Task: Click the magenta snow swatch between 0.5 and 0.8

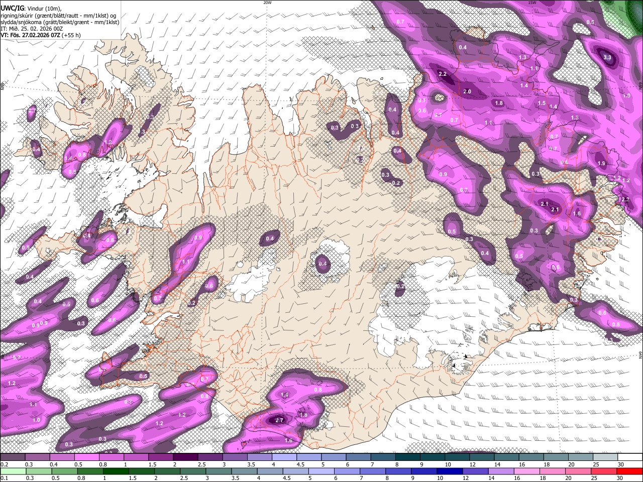Action: coord(86,457)
